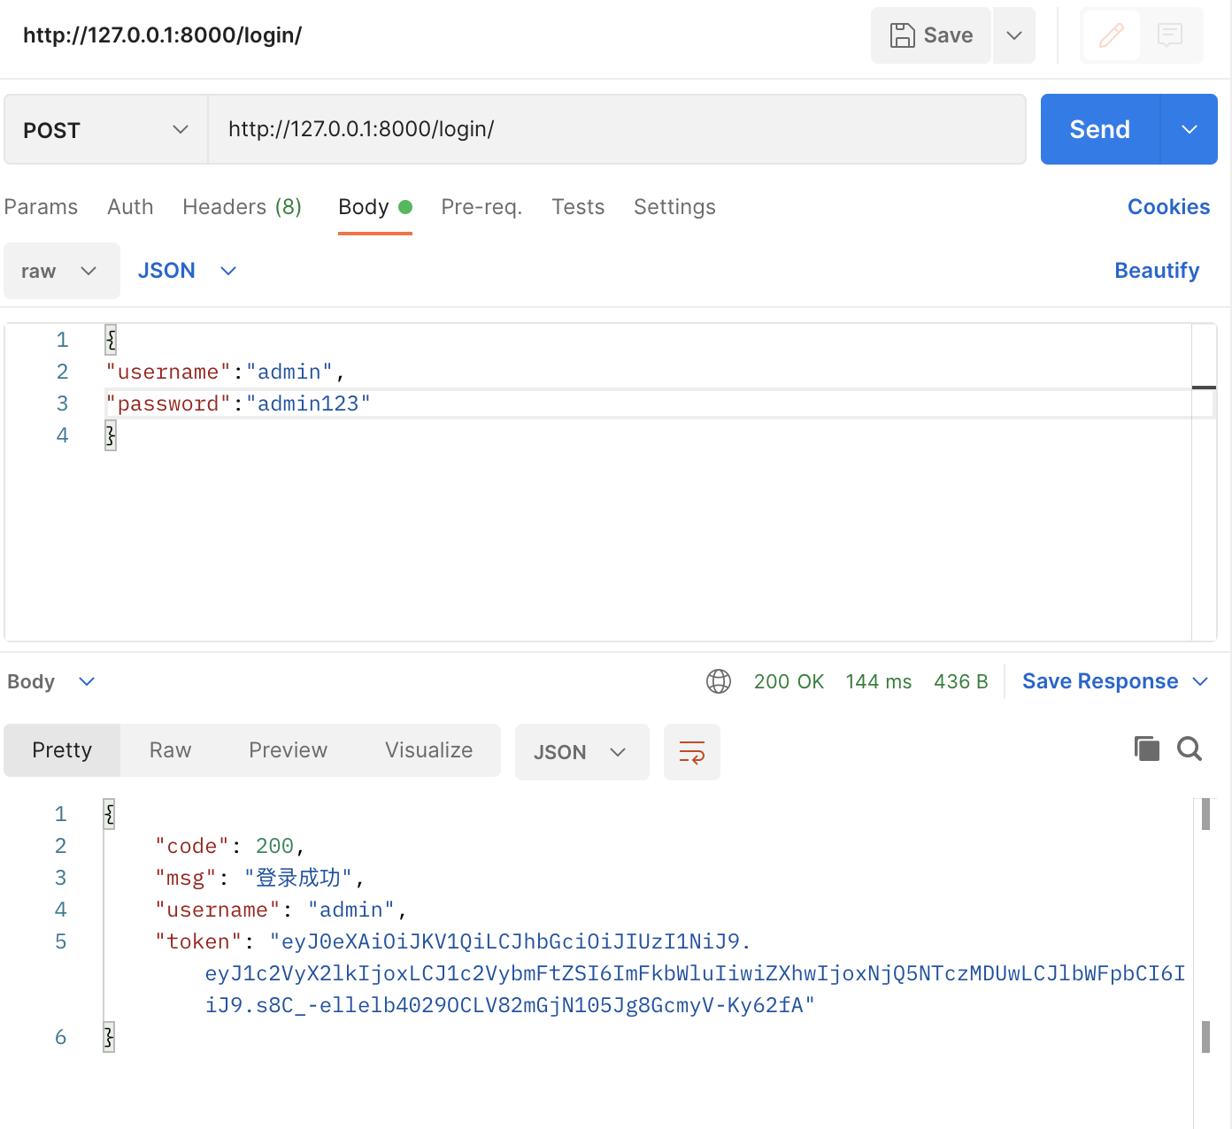Open the request JSON format dropdown
Viewport: 1232px width, 1129px height.
(x=188, y=271)
